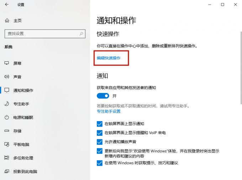The height and width of the screenshot is (180, 242).
Task: Click the 系统 category label
Action: 8,47
